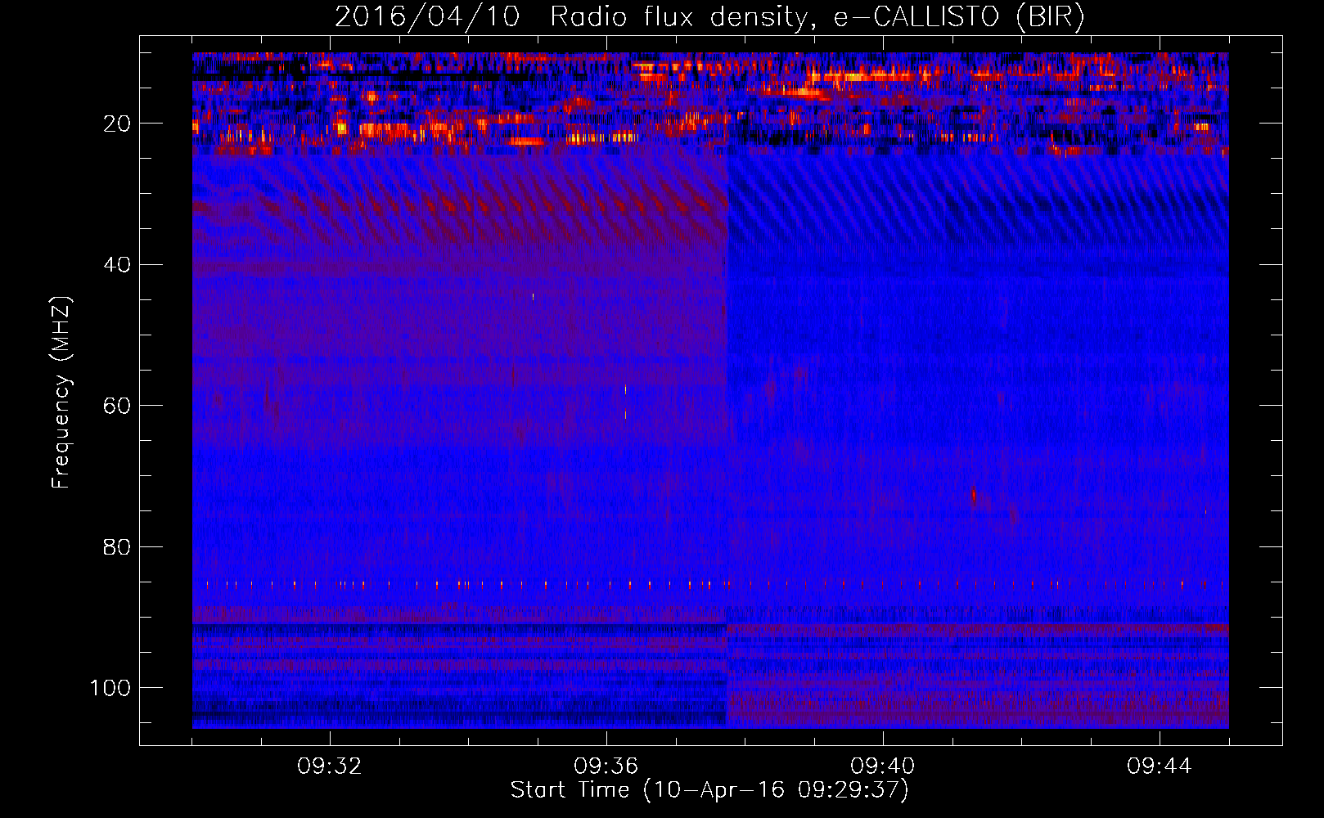Screen dimensions: 1324x818
Task: Click the 80 MHz frequency tick label
Action: pos(117,546)
